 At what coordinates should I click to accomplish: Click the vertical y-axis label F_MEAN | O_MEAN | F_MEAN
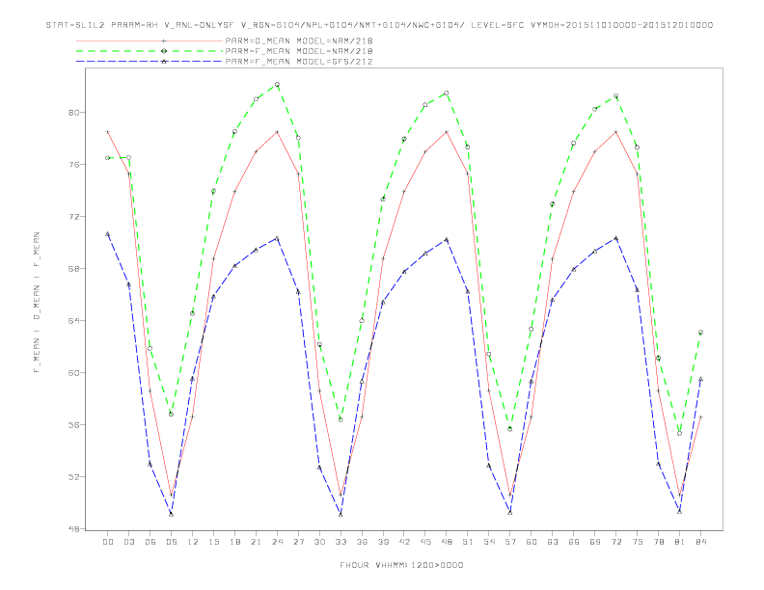[37, 303]
